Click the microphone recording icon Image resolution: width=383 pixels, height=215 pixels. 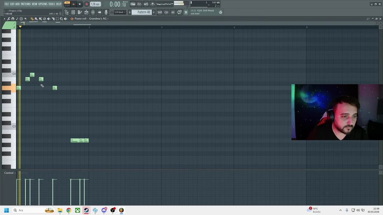[106, 12]
